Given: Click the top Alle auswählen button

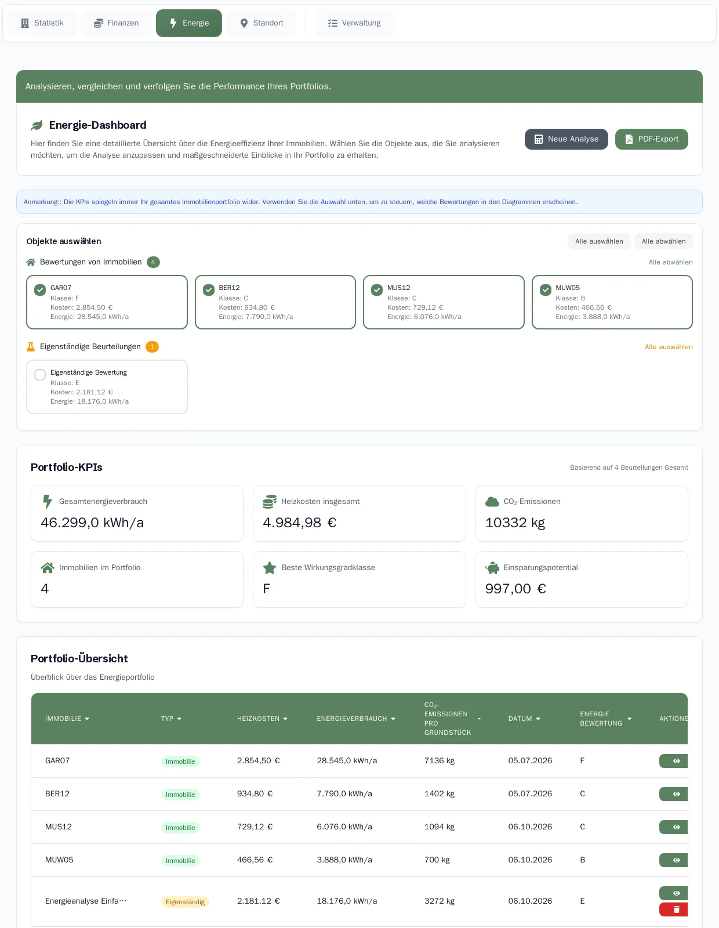Looking at the screenshot, I should tap(599, 241).
